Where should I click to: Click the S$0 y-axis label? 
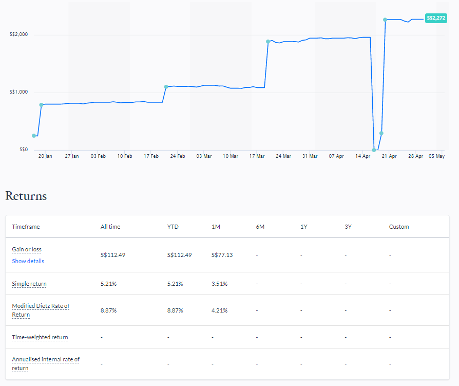tap(24, 150)
